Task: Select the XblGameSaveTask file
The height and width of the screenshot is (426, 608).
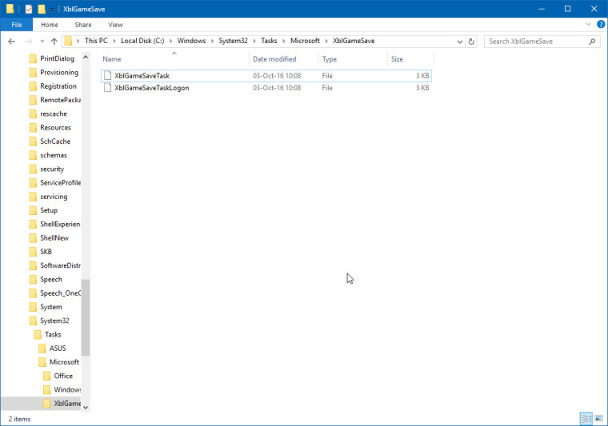Action: tap(266, 76)
